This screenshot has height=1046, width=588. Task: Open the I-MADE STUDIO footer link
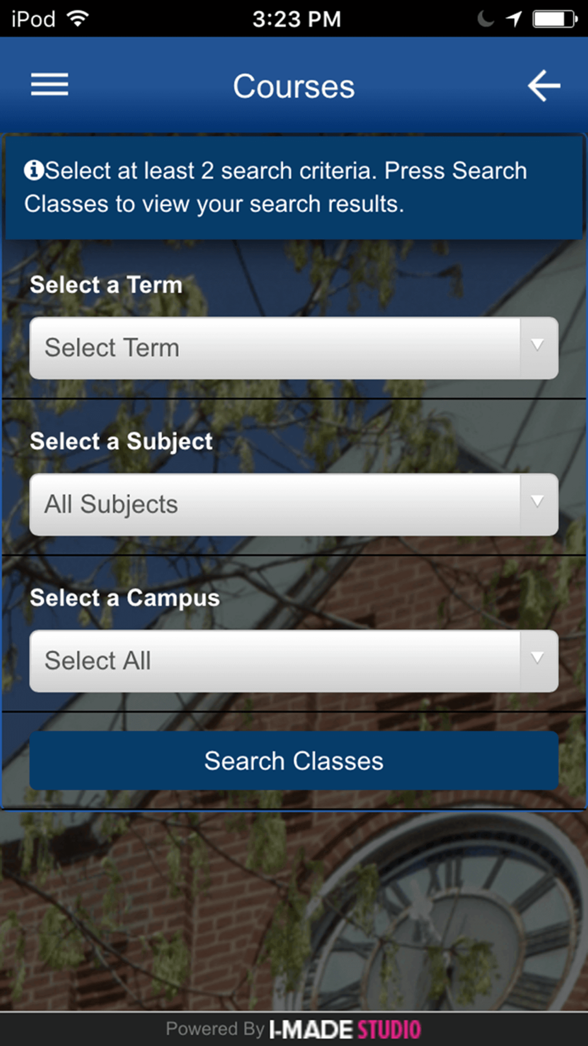(x=345, y=1030)
